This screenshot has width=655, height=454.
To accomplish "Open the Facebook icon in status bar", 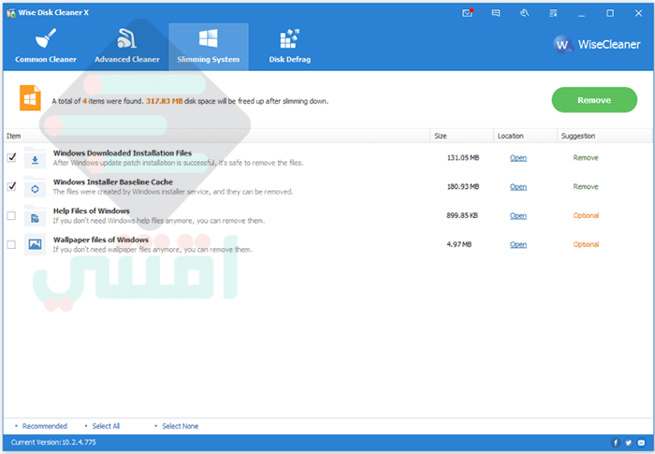I will click(616, 442).
